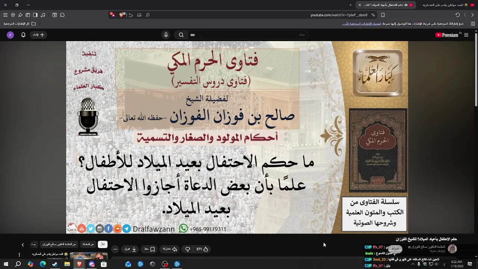The height and width of the screenshot is (269, 478).
Task: Close the active YouTube tab
Action: point(360,5)
